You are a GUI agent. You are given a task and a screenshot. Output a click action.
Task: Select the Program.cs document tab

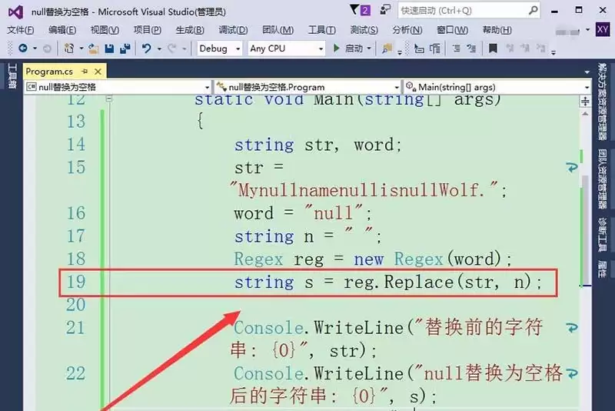(49, 72)
